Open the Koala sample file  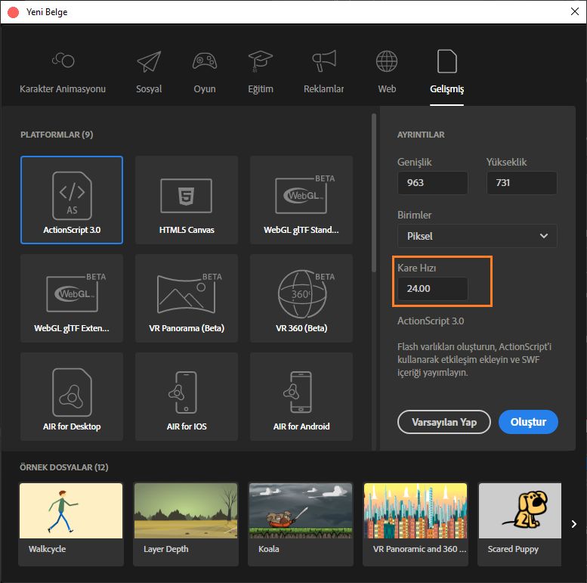[x=301, y=524]
